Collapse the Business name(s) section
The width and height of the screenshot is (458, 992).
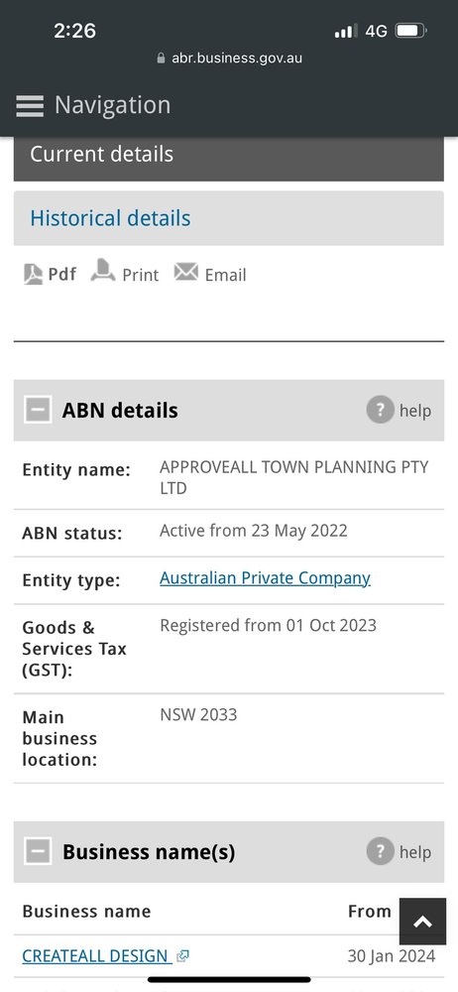click(x=38, y=851)
